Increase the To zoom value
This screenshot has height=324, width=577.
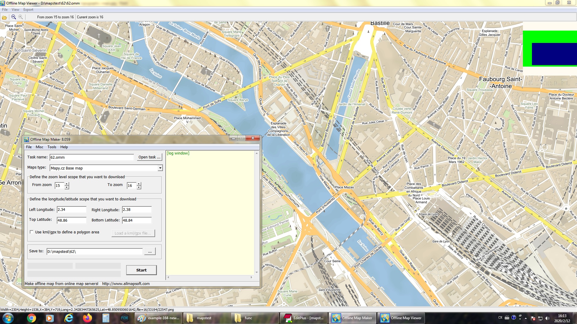tap(139, 184)
